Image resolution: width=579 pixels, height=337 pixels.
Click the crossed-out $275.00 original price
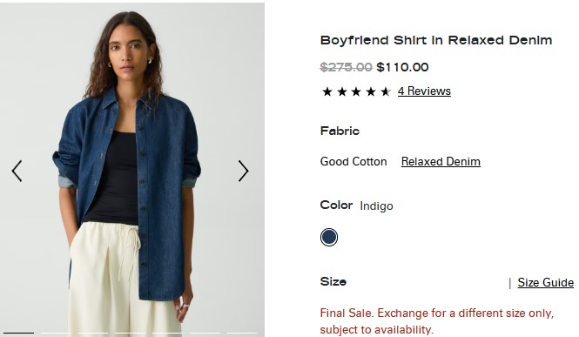(346, 67)
